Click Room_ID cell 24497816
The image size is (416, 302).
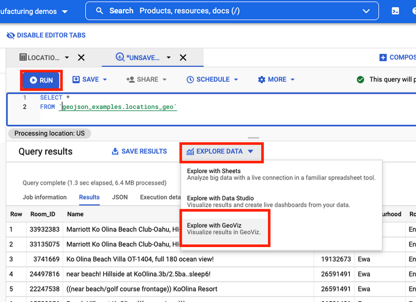pyautogui.click(x=44, y=274)
